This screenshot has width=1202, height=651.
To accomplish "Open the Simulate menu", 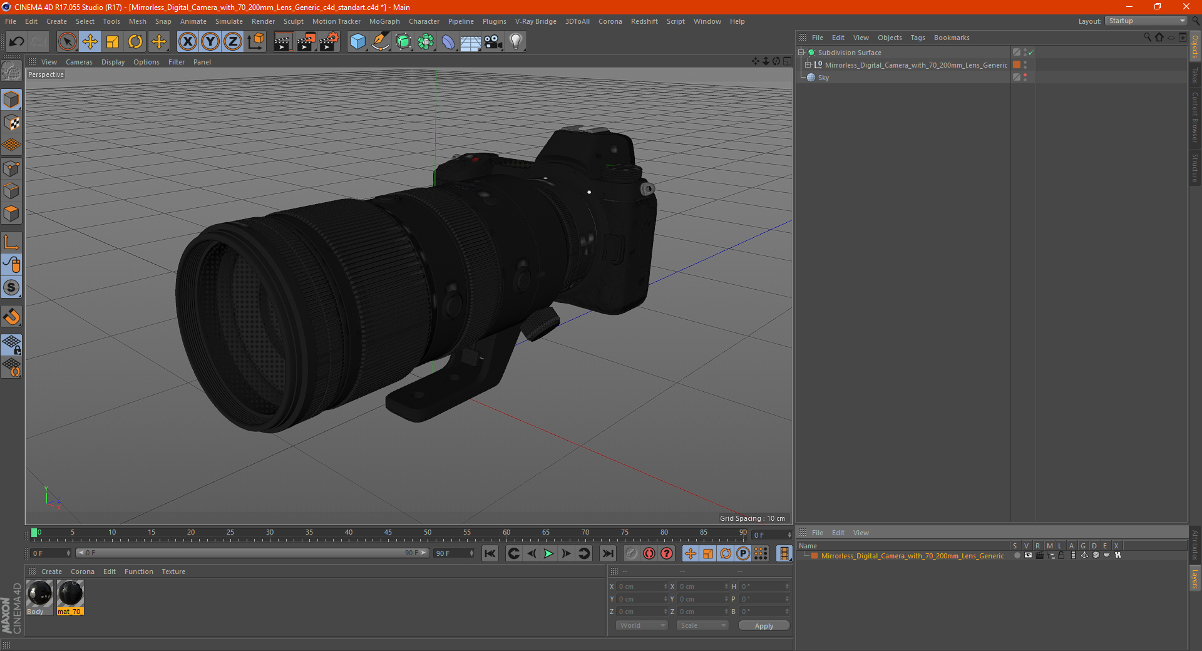I will pyautogui.click(x=229, y=21).
